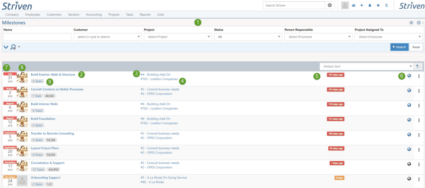The width and height of the screenshot is (425, 188).
Task: Open the Company menu
Action: (x=12, y=14)
